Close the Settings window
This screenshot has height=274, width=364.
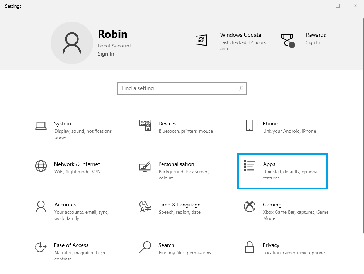[355, 6]
